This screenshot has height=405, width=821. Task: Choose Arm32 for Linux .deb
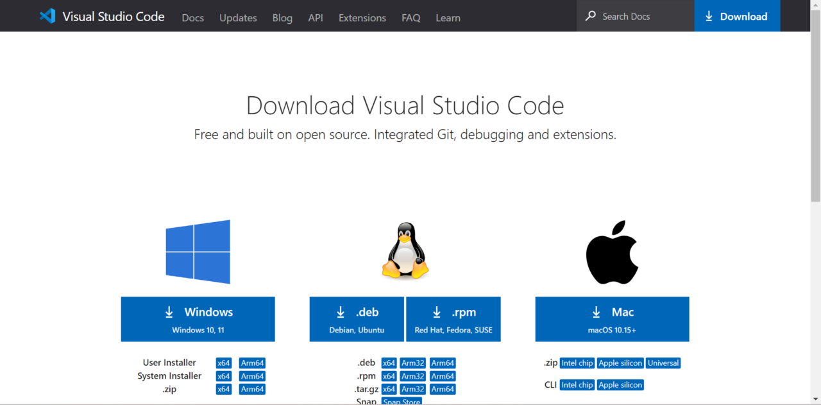[x=413, y=363]
